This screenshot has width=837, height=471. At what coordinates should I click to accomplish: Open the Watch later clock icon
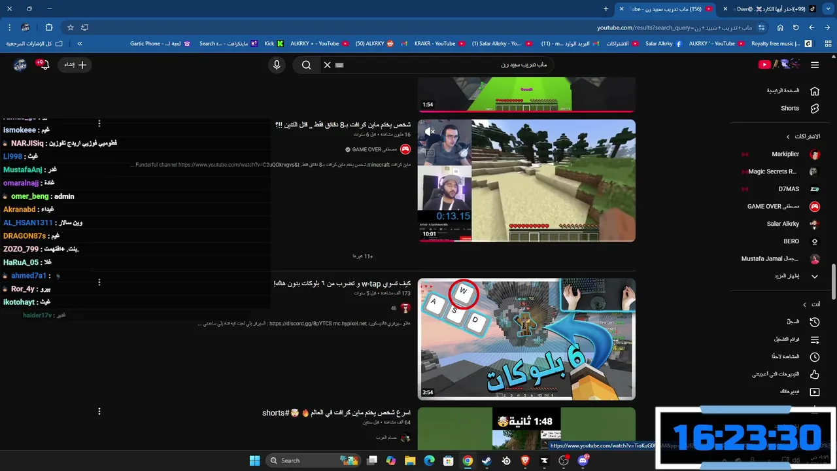click(814, 357)
